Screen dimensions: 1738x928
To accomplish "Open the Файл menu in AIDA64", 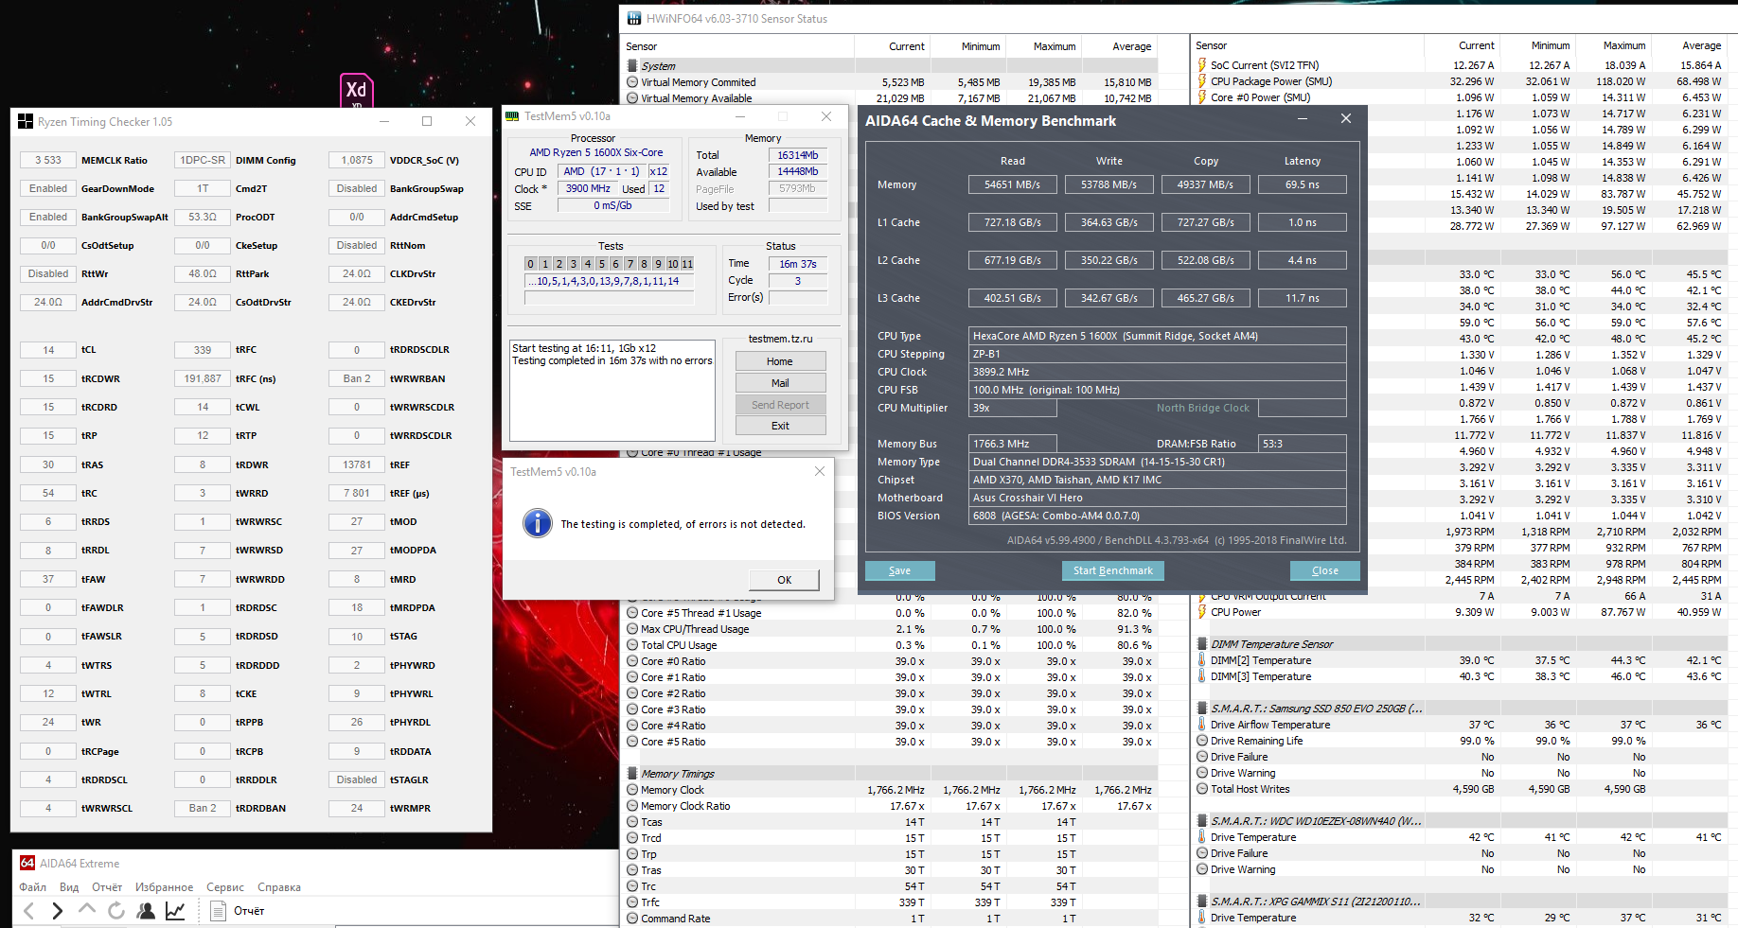I will (33, 887).
